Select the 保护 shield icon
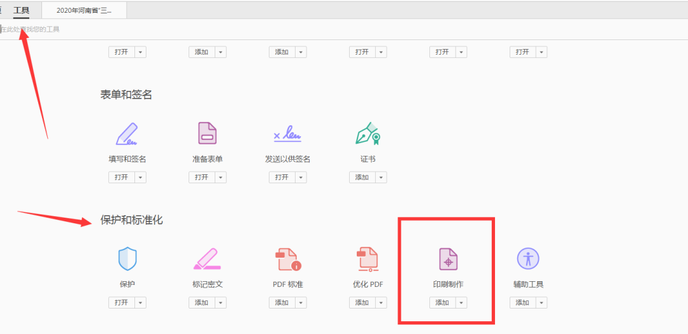Viewport: 688px width, 334px height. pos(127,259)
